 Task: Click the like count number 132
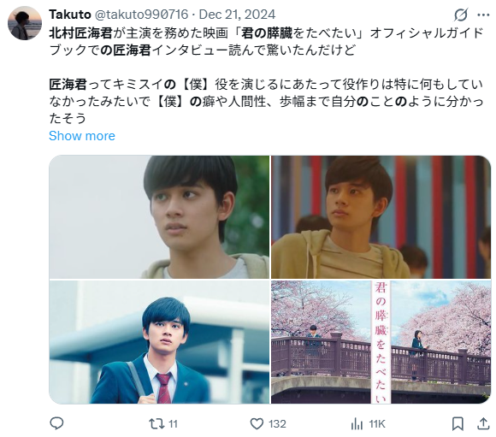tap(277, 423)
